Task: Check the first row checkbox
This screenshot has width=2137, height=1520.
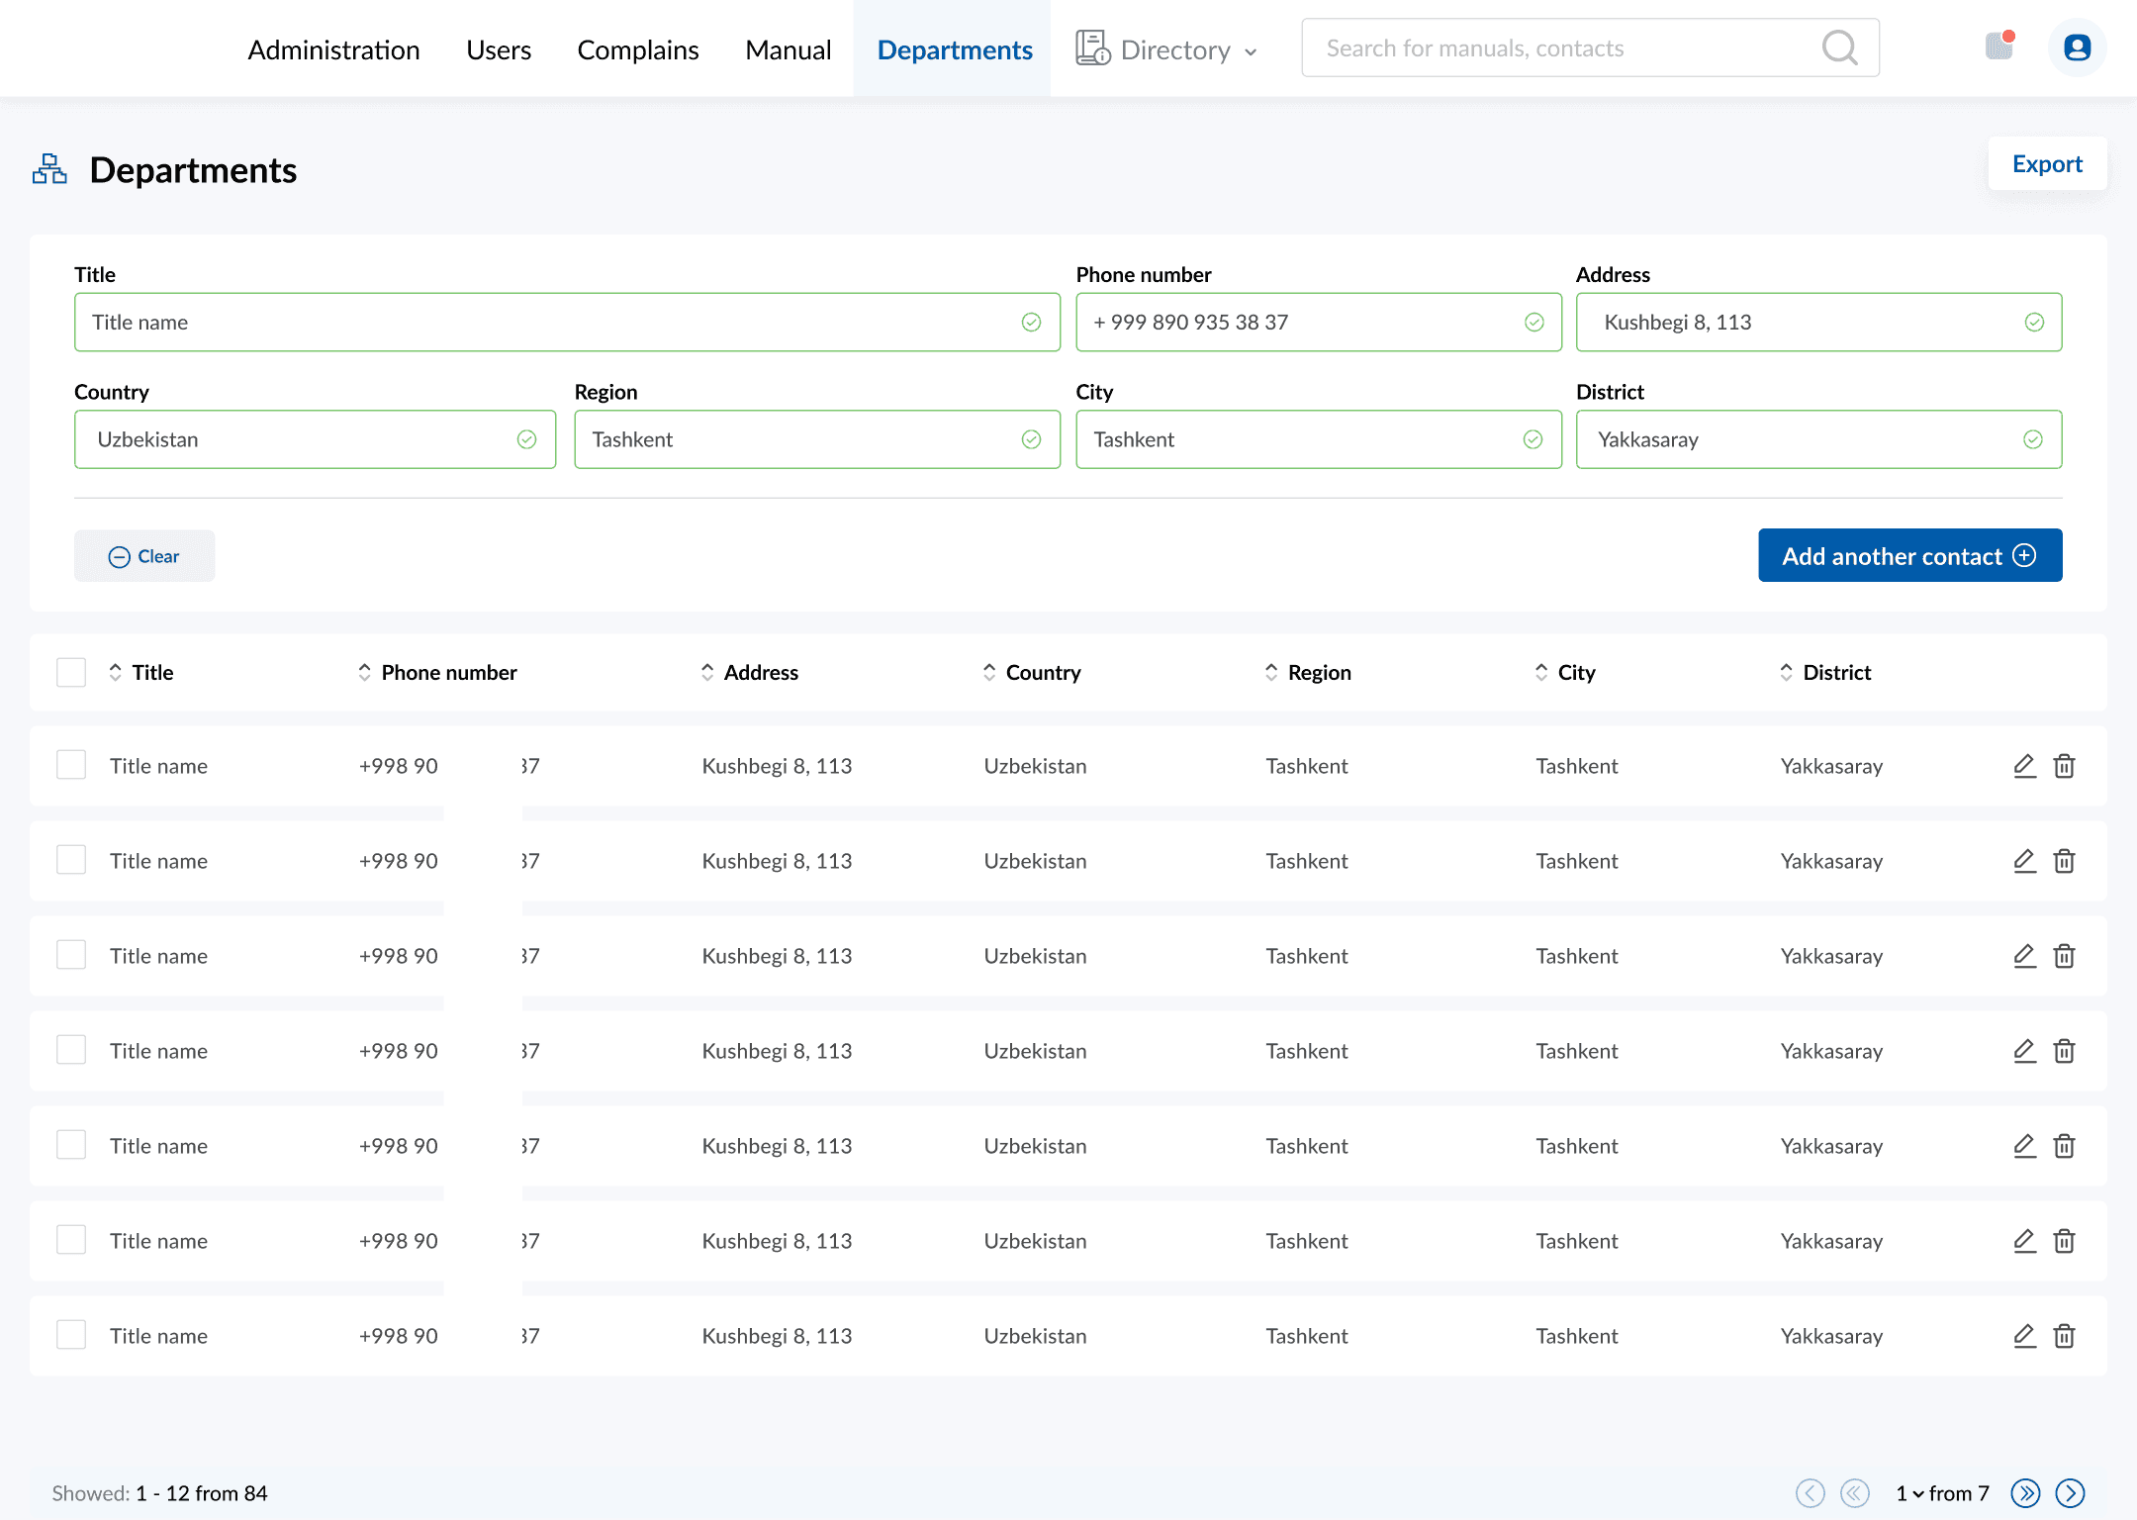Action: point(71,765)
